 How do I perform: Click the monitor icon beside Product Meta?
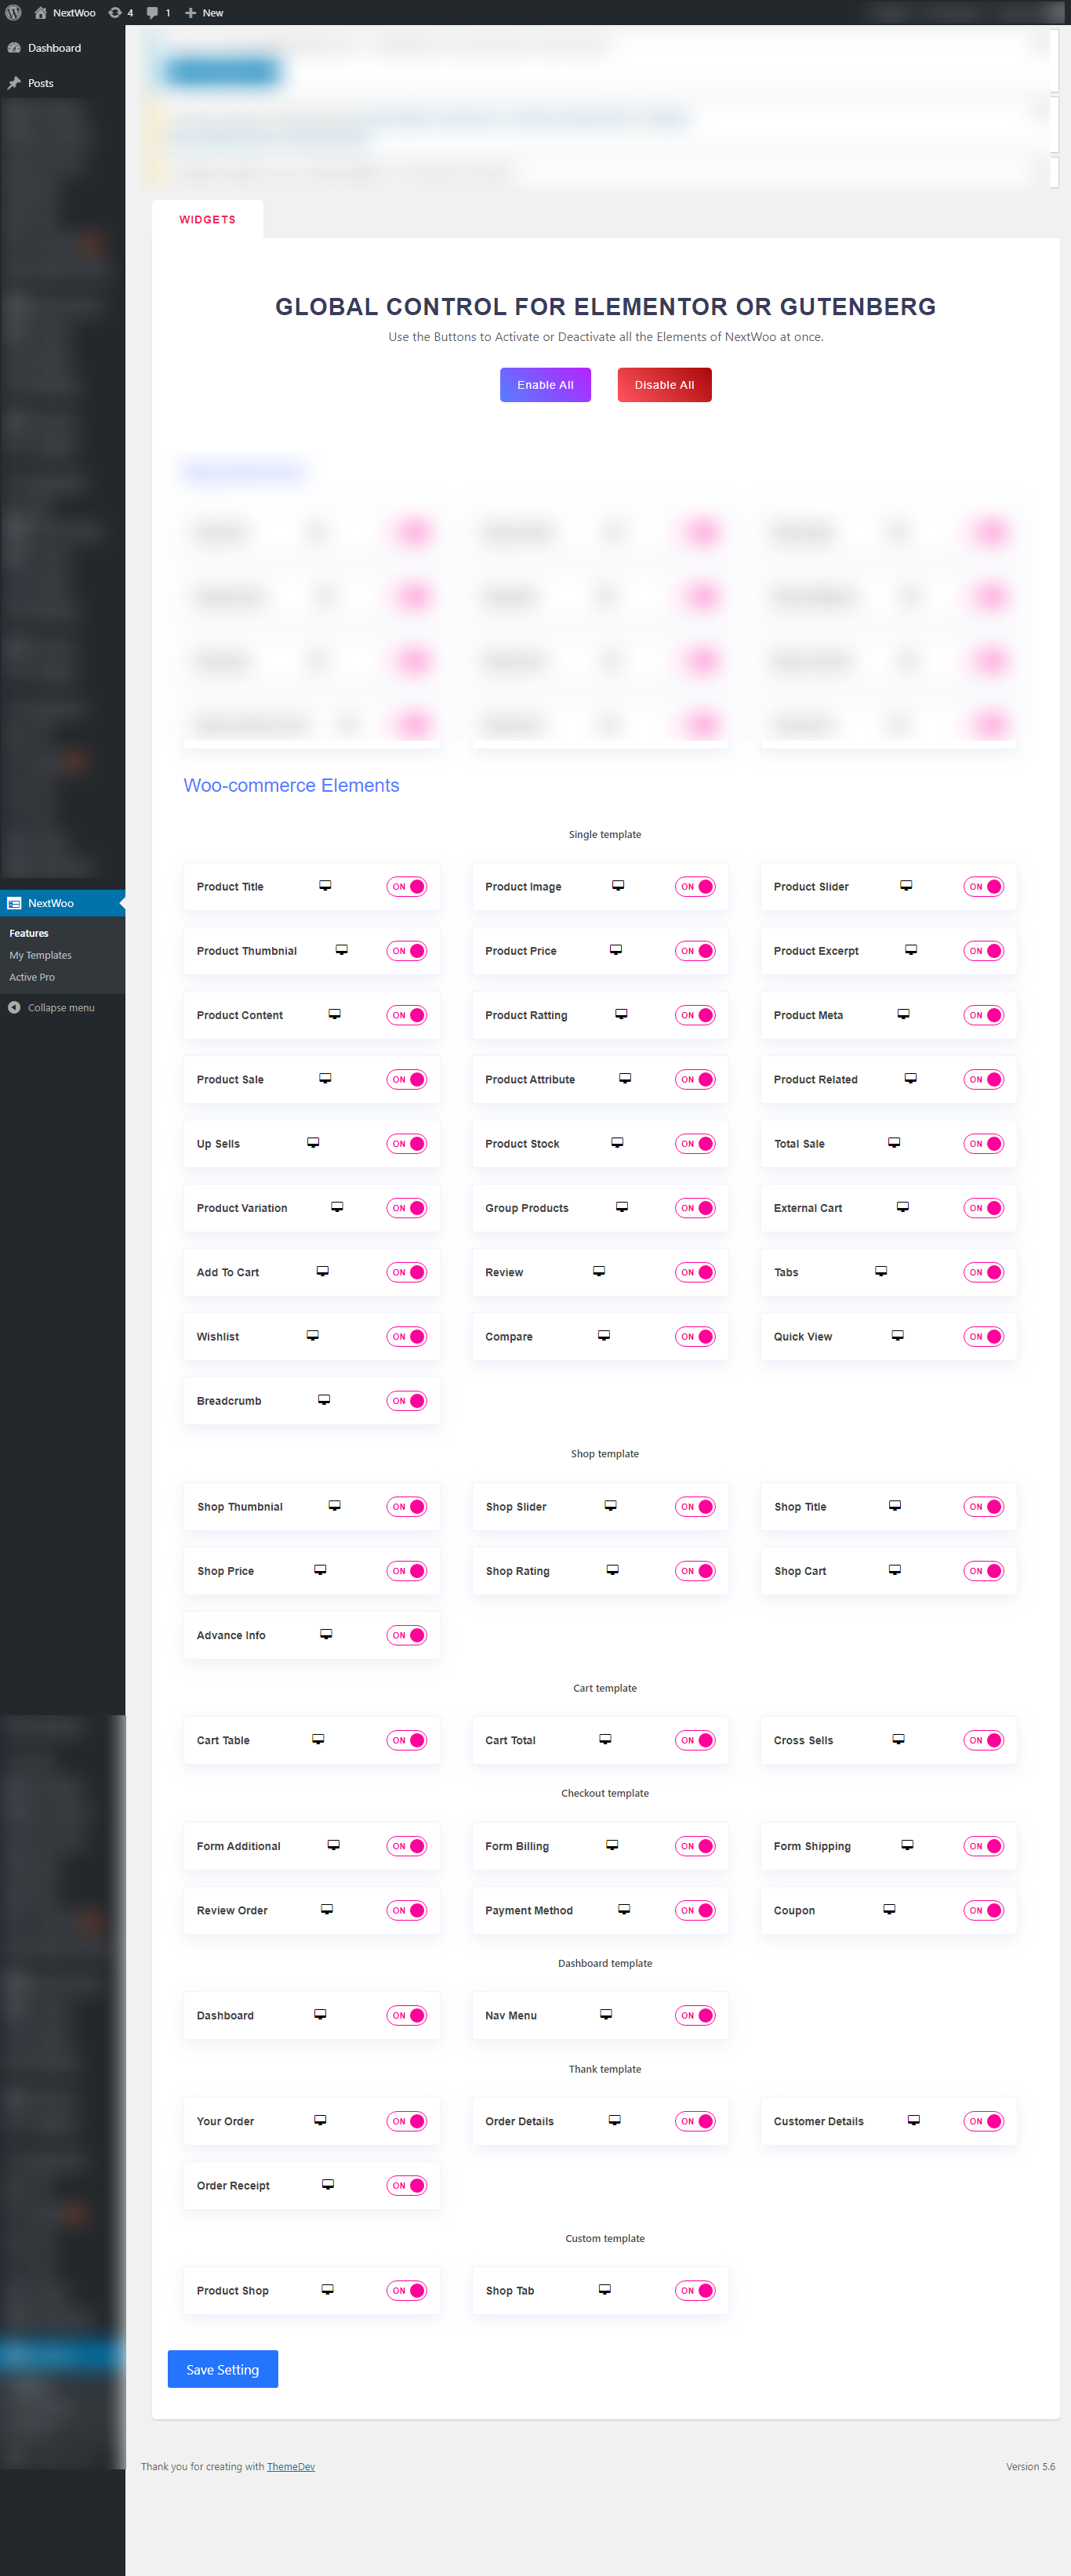903,1014
